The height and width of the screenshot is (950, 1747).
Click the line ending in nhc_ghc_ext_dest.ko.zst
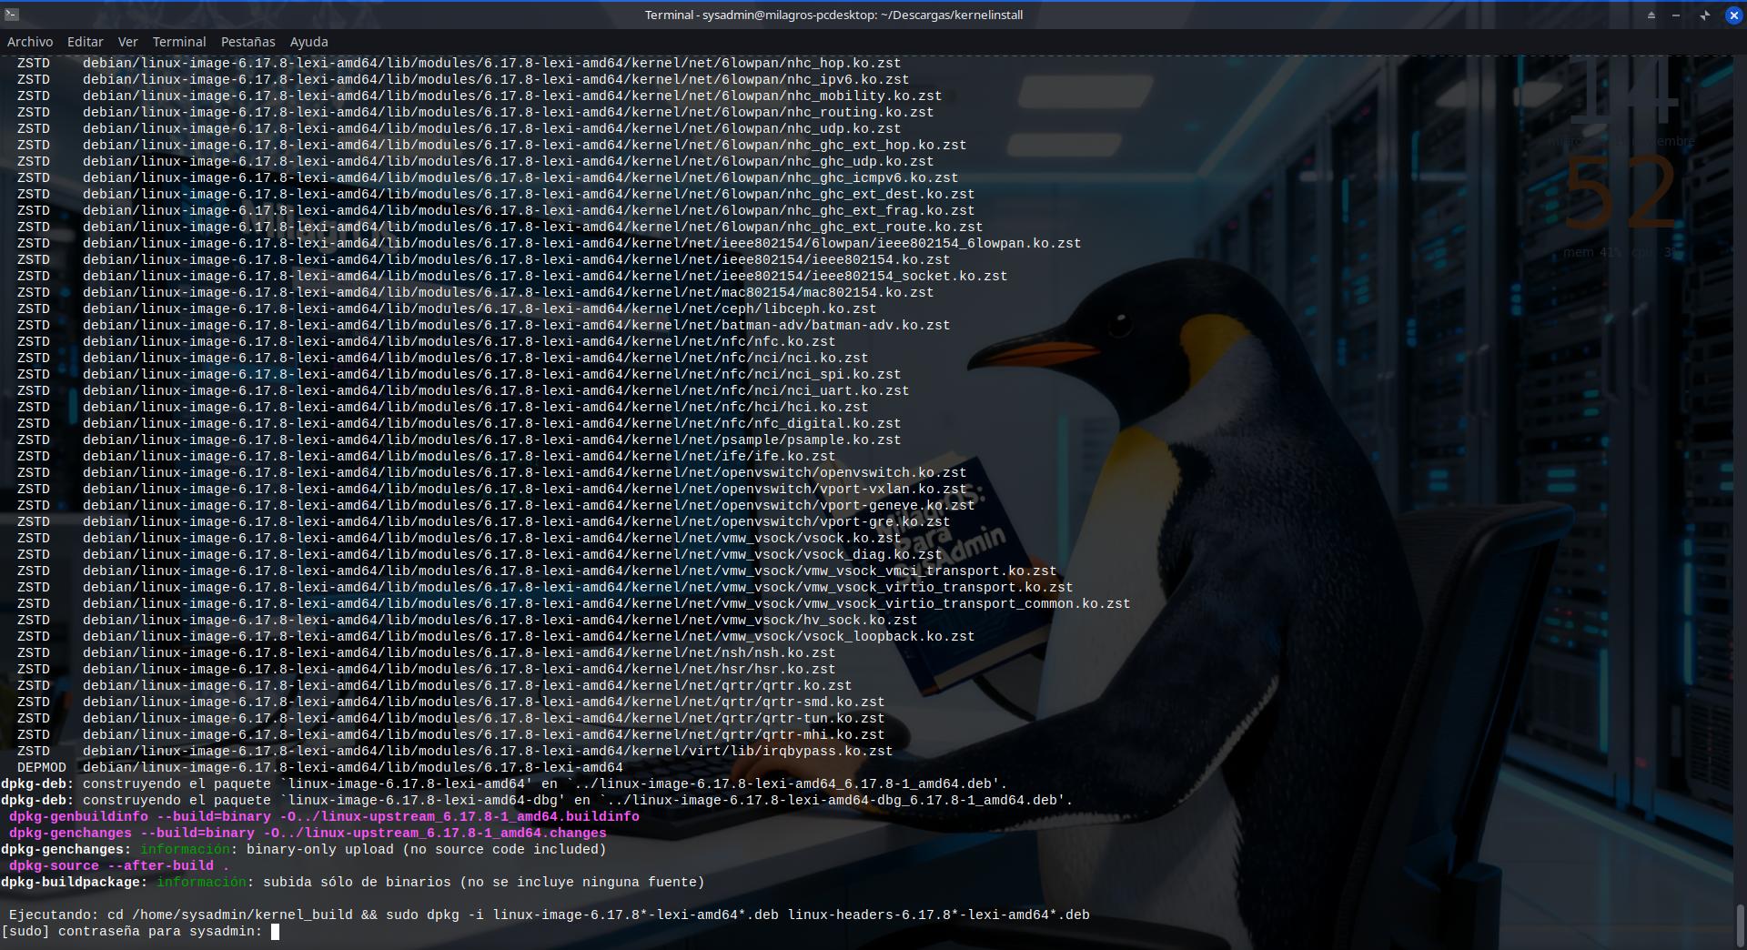(496, 194)
